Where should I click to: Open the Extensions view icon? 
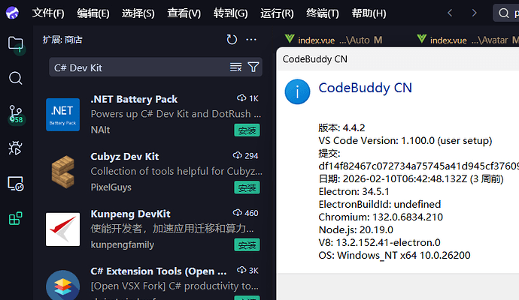16,218
